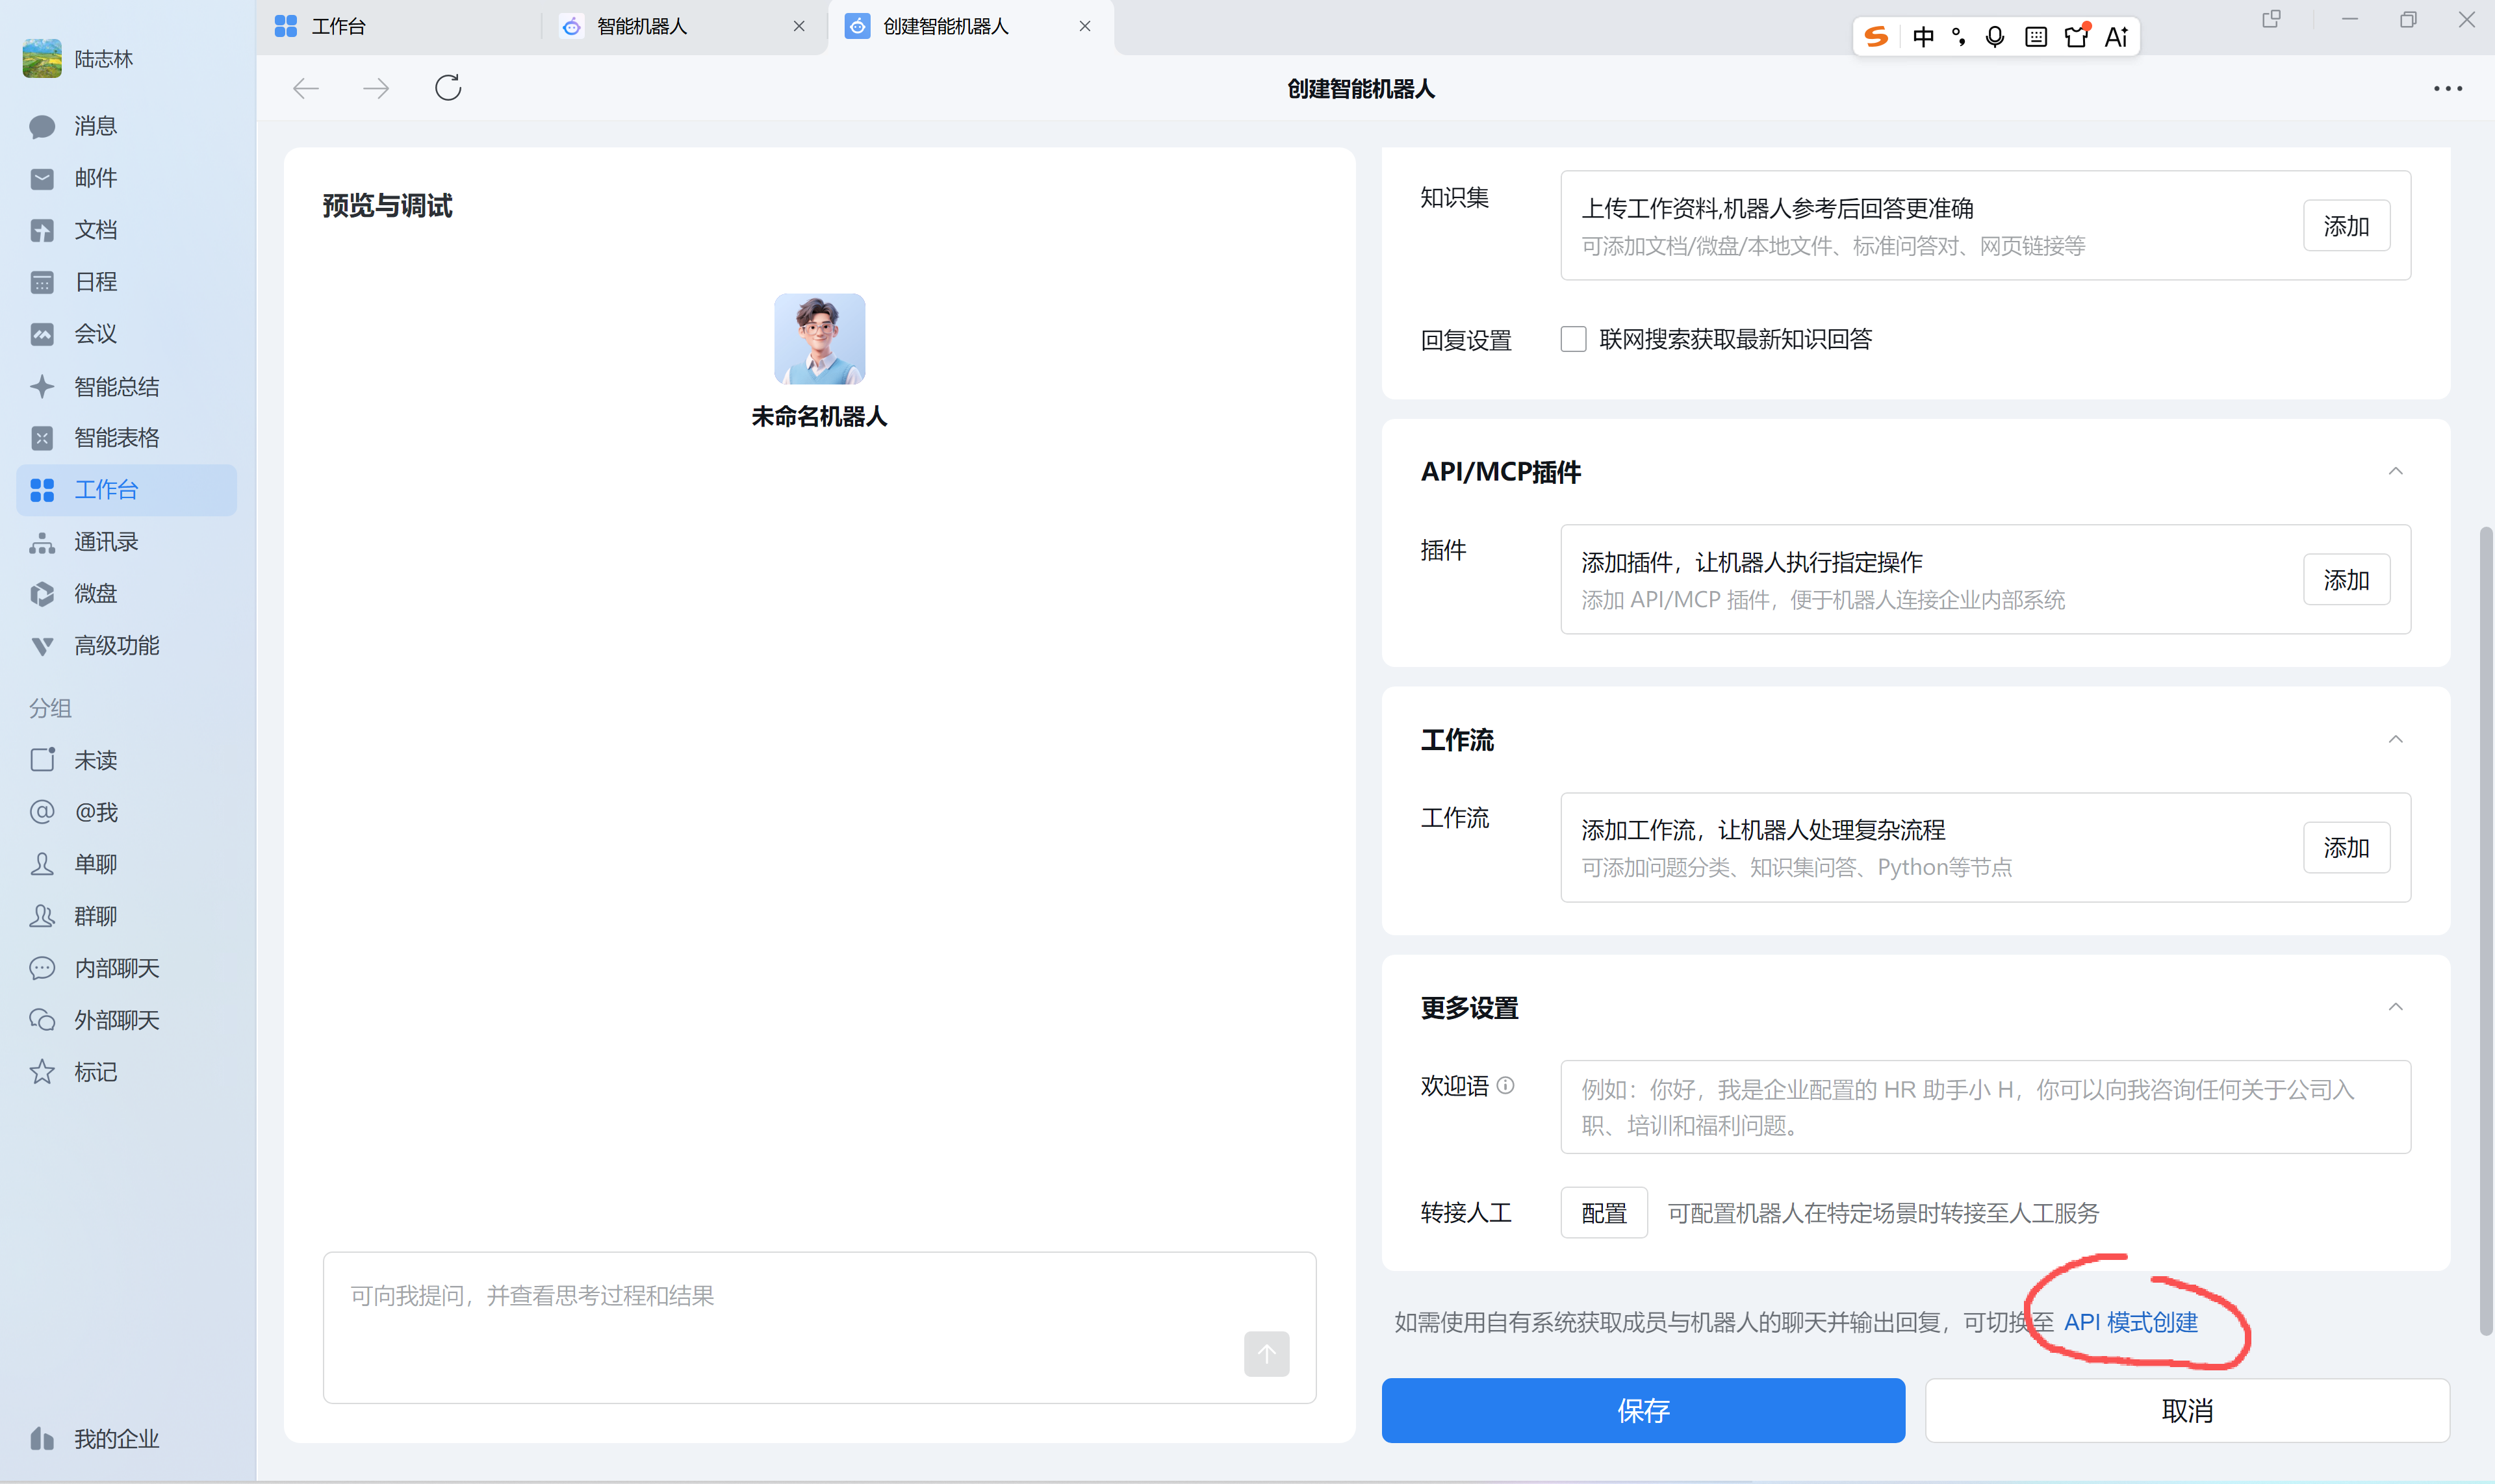This screenshot has height=1484, width=2495.
Task: Toggle the input method microphone icon
Action: [1995, 37]
